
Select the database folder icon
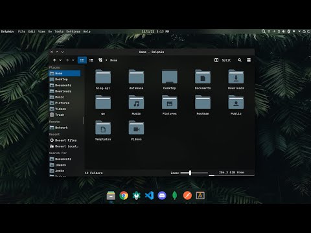(136, 76)
